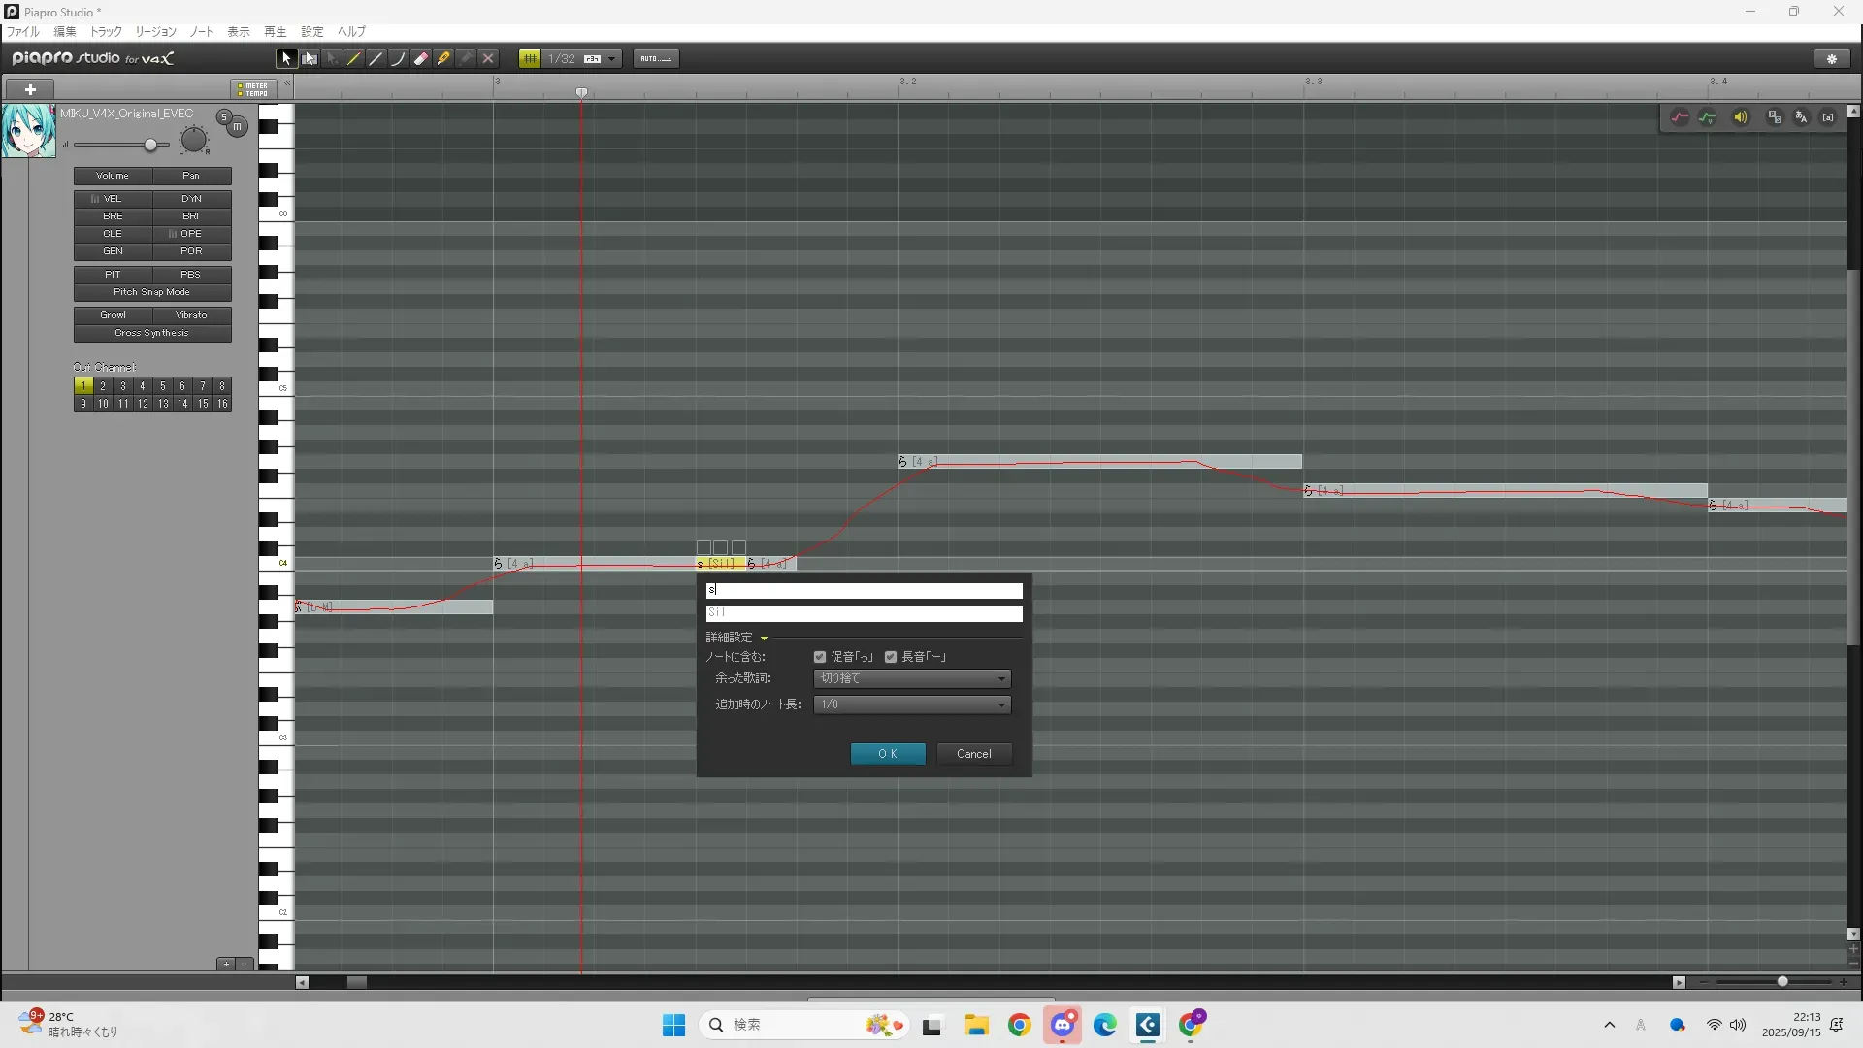Uncheck the 促音「っ」 checkbox
This screenshot has height=1048, width=1863.
click(820, 657)
